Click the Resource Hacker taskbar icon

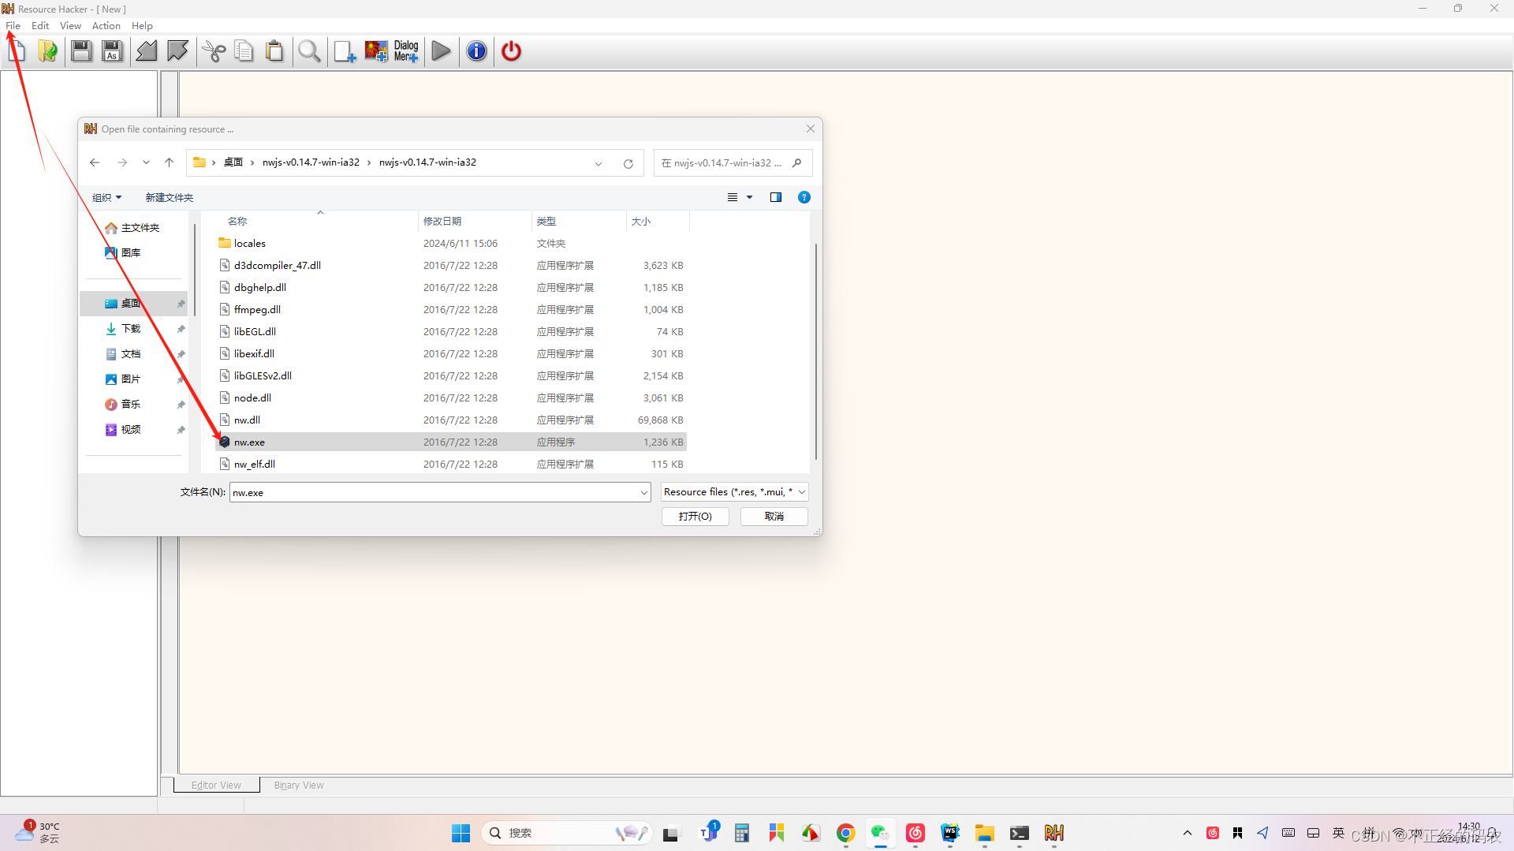coord(1053,833)
